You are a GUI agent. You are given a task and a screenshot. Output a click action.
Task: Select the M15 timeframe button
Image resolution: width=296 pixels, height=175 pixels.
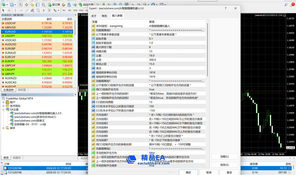click(x=75, y=10)
